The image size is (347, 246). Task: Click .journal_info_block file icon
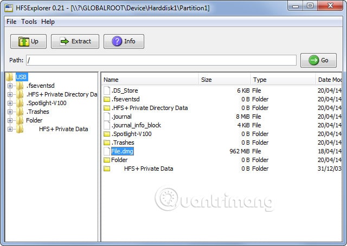(107, 125)
